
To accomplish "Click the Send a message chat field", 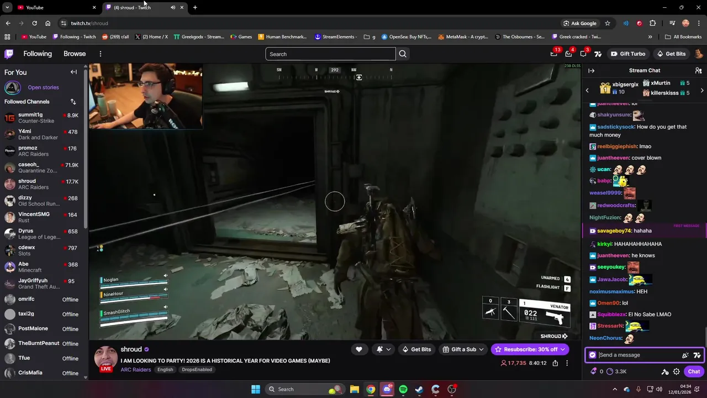I will pyautogui.click(x=638, y=355).
